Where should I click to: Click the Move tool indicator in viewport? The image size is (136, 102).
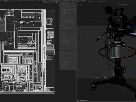coord(79,36)
